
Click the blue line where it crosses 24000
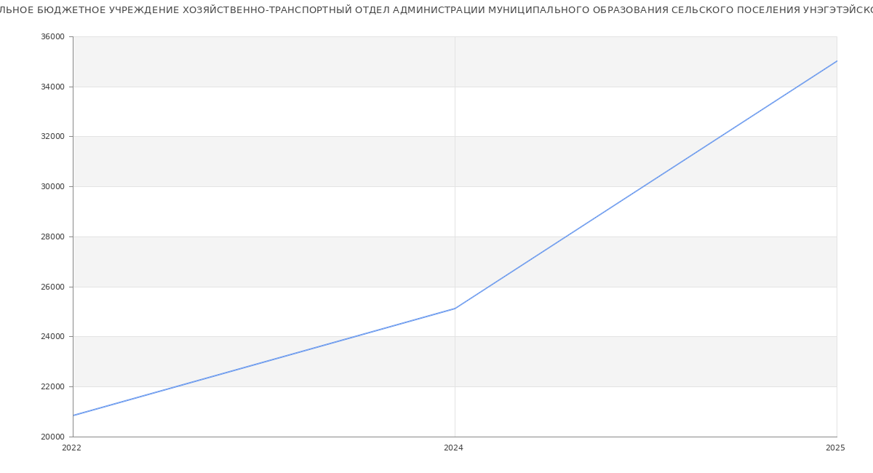pos(355,336)
